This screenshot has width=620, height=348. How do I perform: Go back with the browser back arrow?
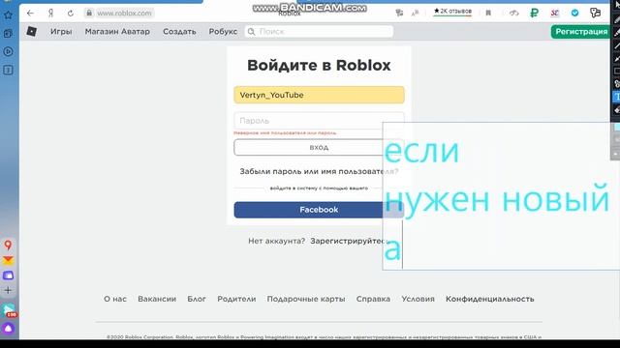30,13
